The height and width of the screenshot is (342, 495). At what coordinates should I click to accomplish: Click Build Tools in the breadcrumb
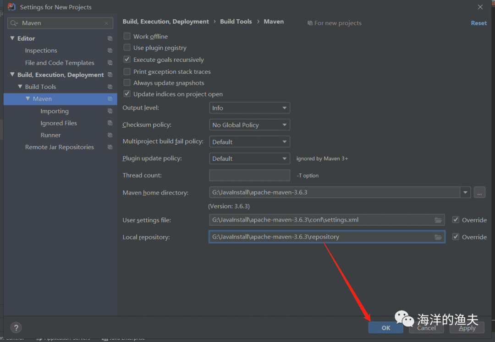pos(236,22)
